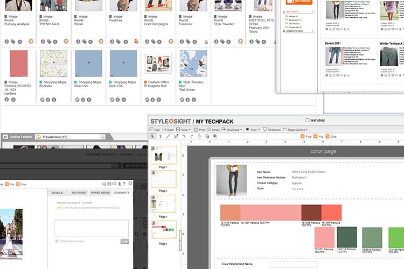Select the red Pantone Lantana swatch thumbnail
This screenshot has width=404, height=269.
[18, 65]
